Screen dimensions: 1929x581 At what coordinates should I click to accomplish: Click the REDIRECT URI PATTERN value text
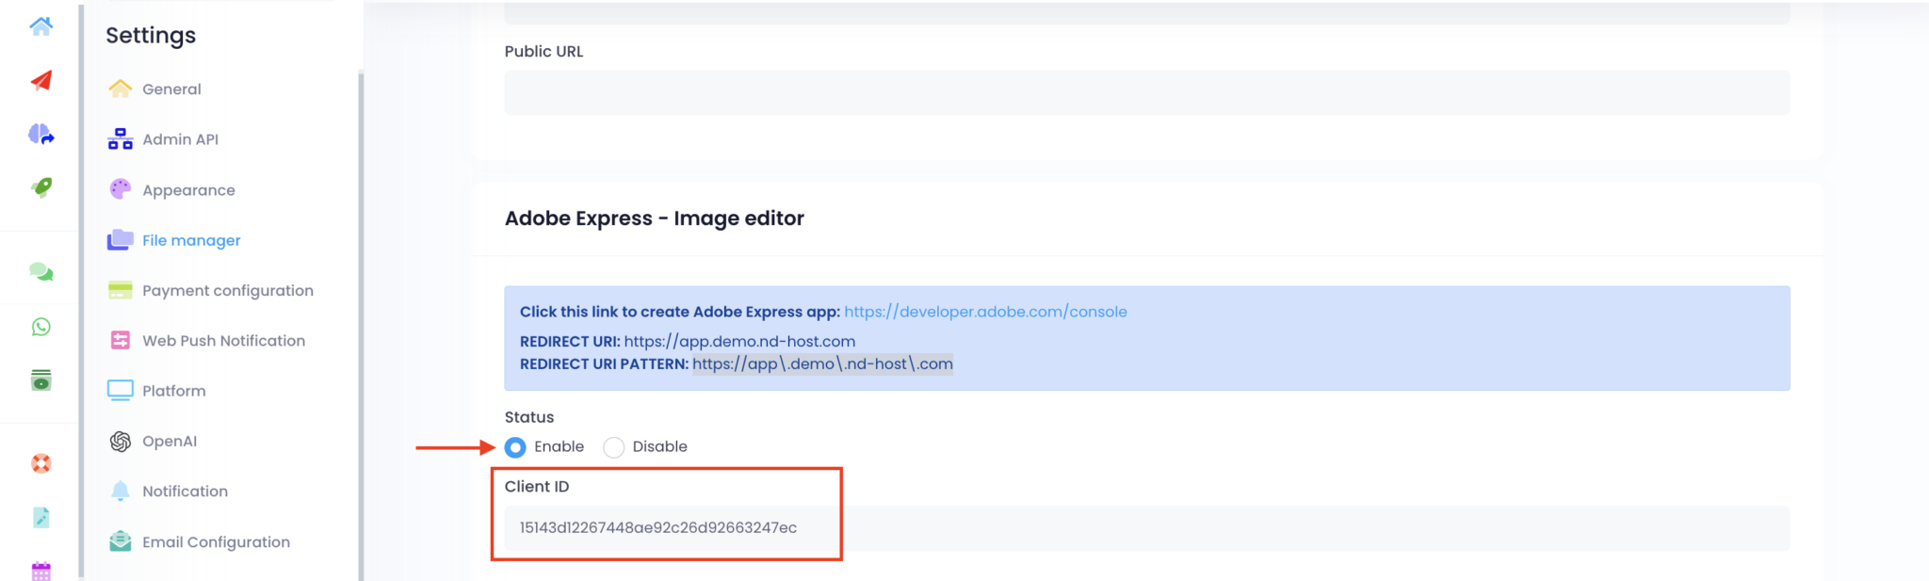coord(822,364)
